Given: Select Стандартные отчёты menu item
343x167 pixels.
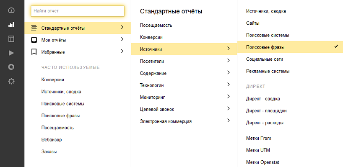Looking at the screenshot, I should tap(78, 28).
